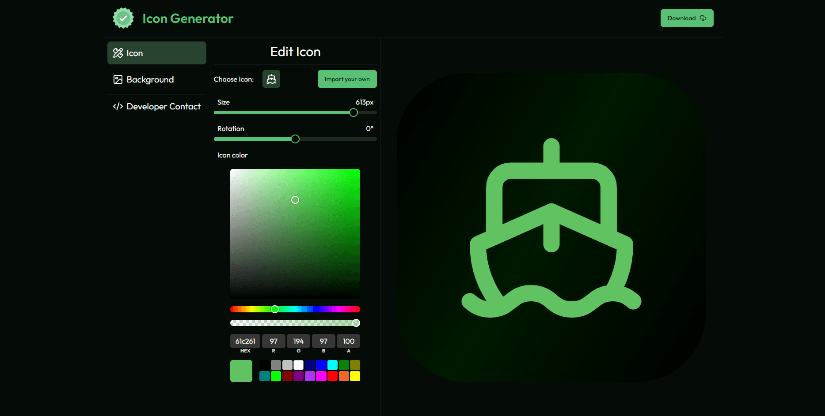This screenshot has height=416, width=825.
Task: Select the Icon sidebar tab
Action: coord(157,53)
